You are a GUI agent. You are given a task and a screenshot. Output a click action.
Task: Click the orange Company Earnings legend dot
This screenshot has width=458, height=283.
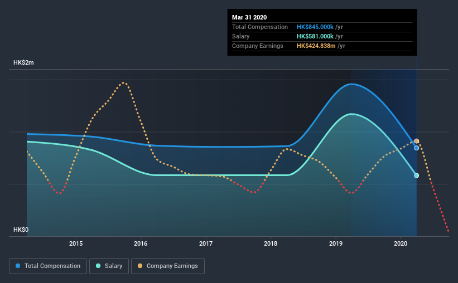coord(140,266)
